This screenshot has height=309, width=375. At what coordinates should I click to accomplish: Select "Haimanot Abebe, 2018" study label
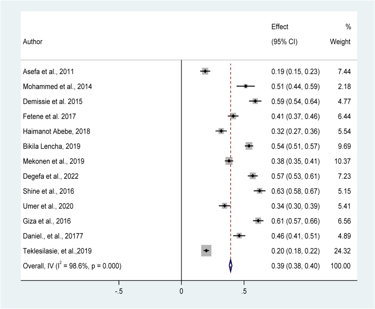[56, 131]
